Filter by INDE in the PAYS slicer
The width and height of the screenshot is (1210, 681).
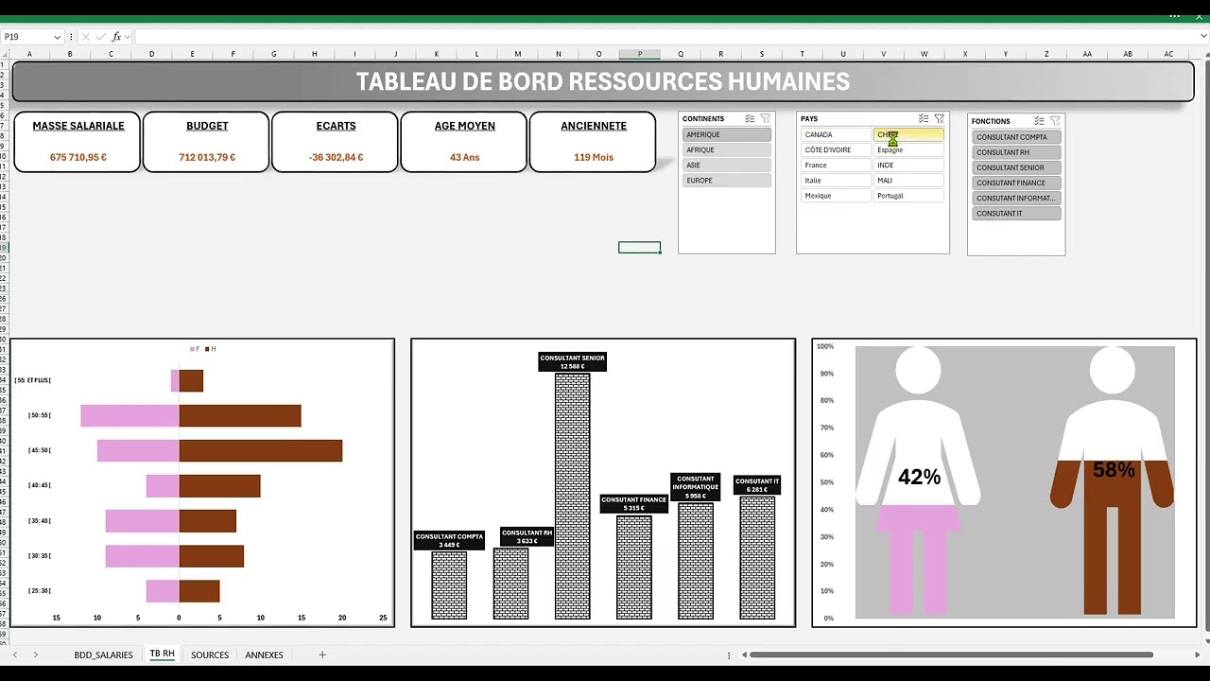click(x=908, y=165)
